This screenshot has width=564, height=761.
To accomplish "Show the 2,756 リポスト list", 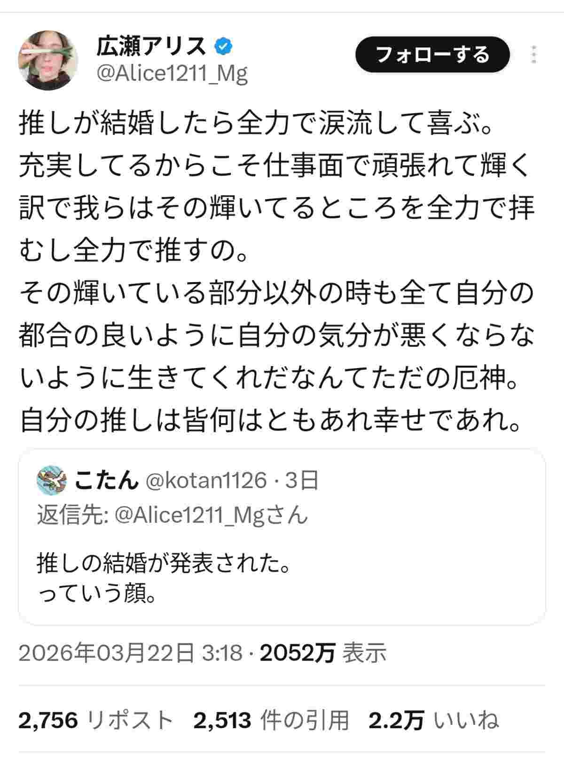I will (95, 721).
